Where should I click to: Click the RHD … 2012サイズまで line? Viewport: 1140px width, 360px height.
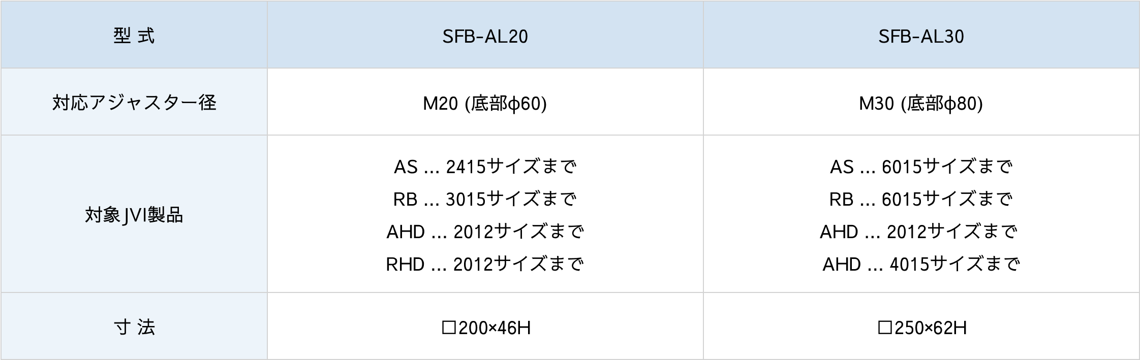pos(485,264)
